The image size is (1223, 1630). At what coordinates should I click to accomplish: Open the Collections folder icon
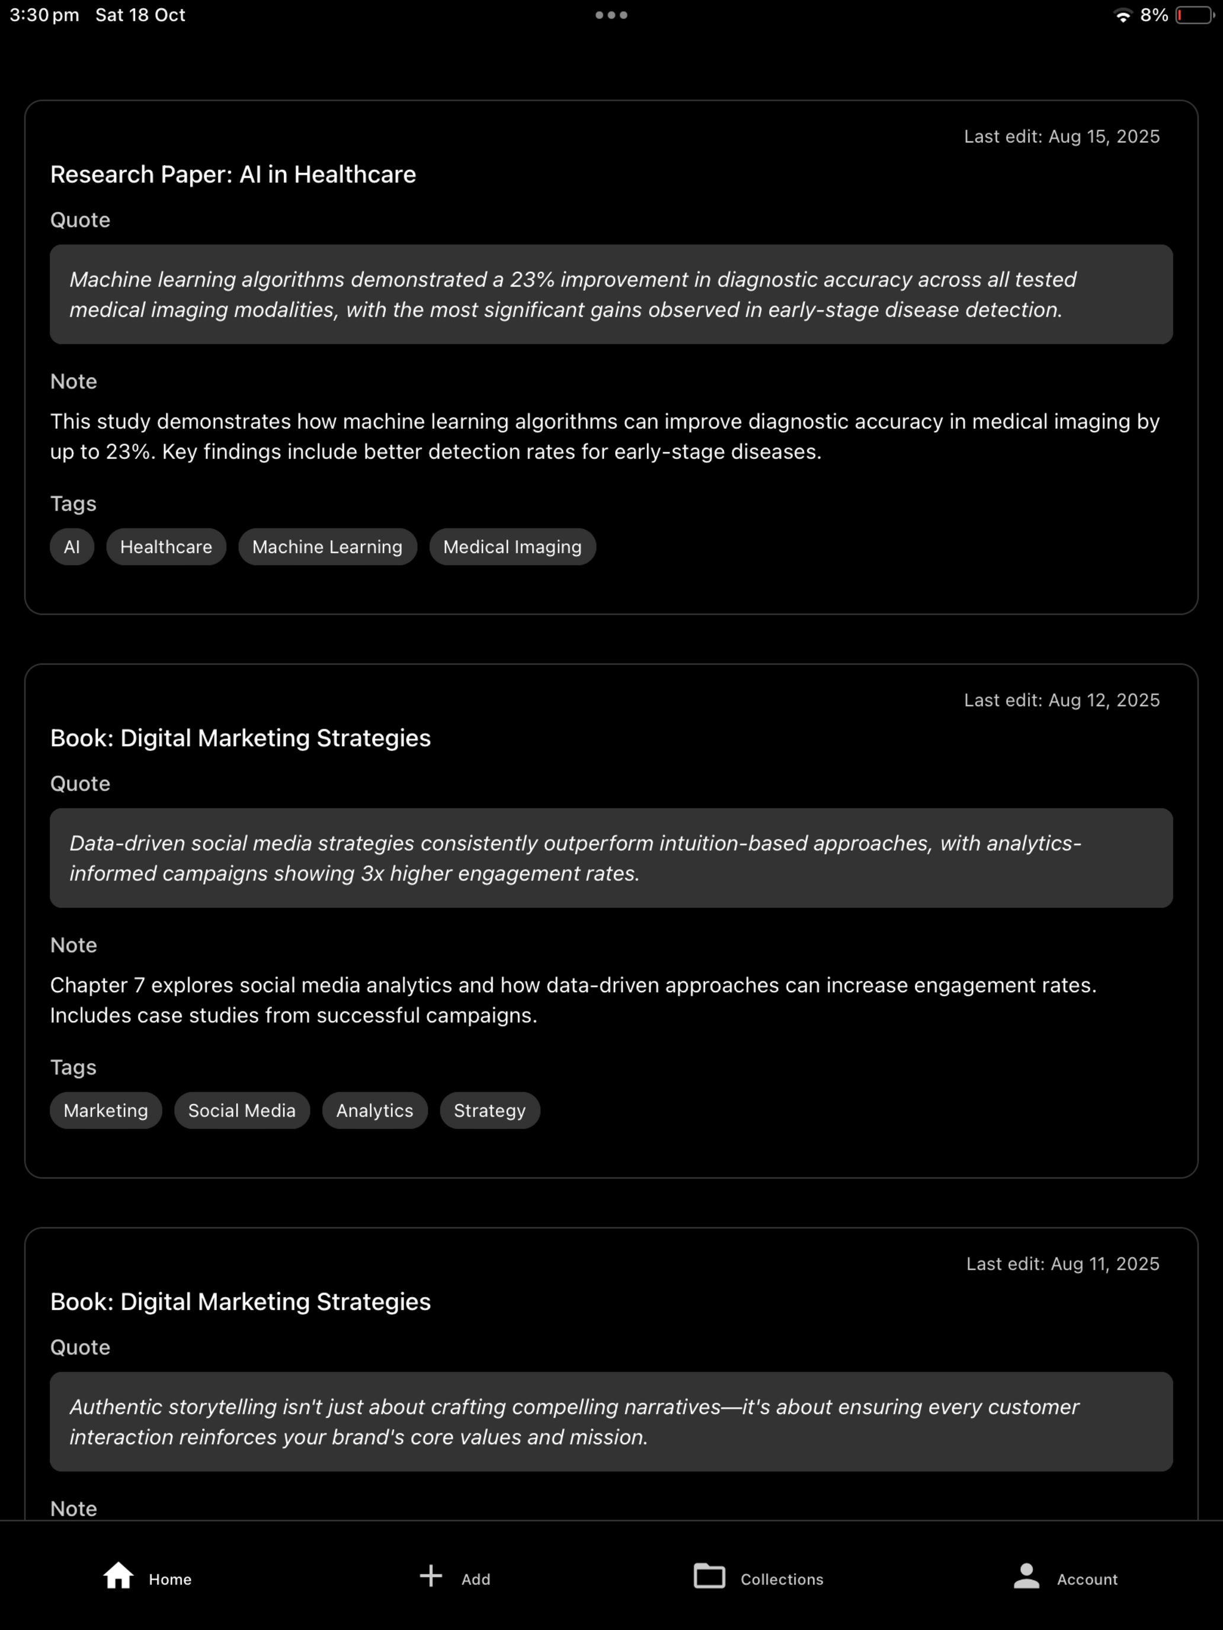click(x=709, y=1576)
